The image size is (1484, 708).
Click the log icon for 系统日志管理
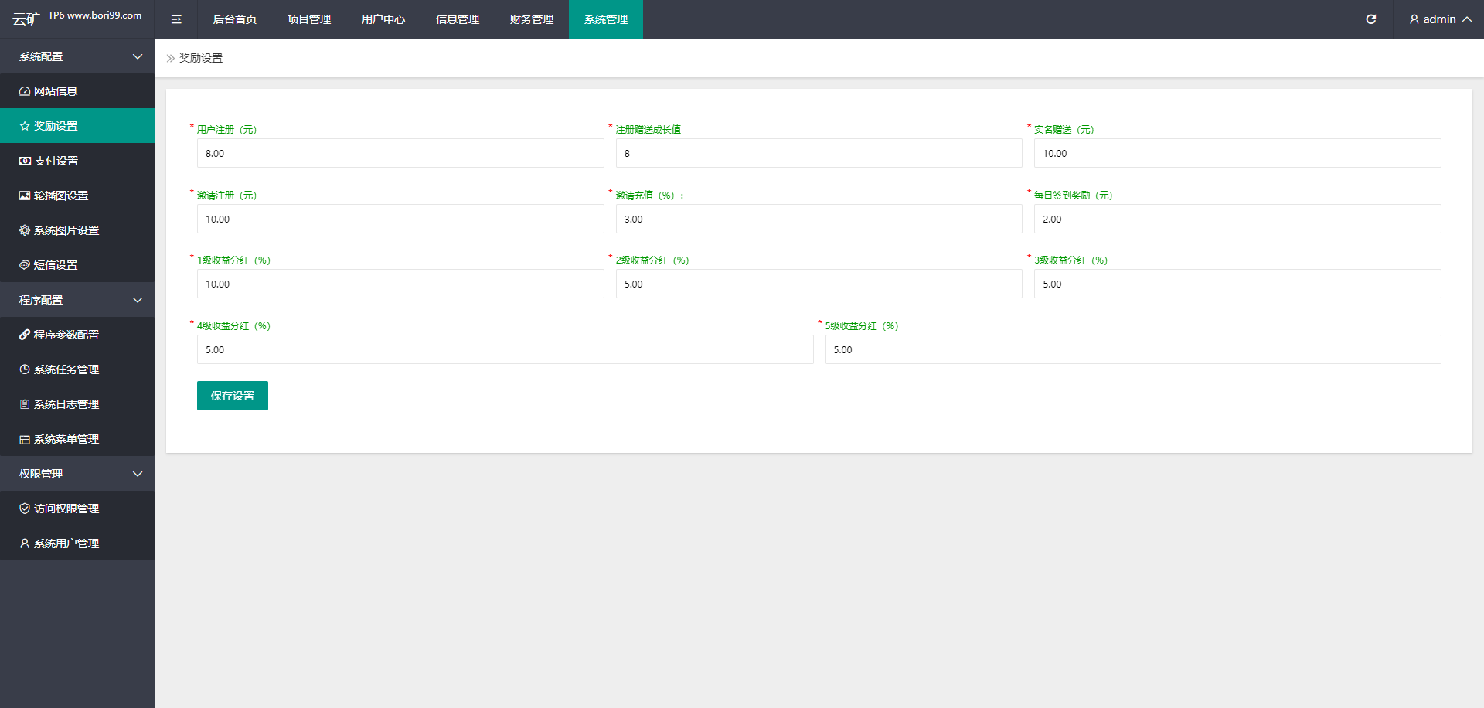25,404
